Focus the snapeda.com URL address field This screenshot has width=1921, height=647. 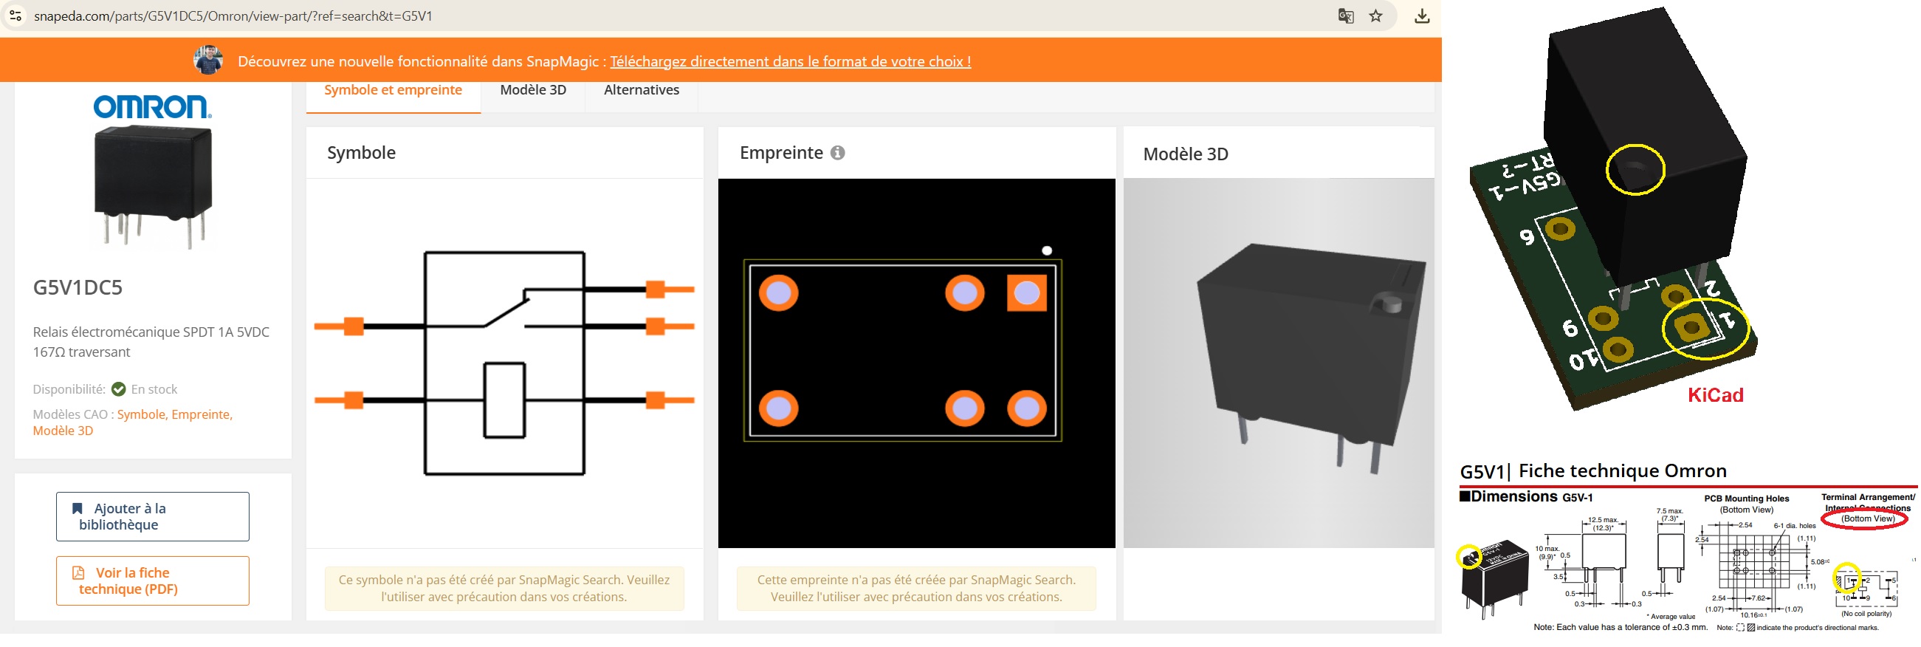[x=233, y=16]
